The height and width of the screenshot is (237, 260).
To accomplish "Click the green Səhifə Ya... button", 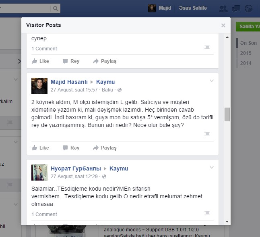I will (248, 27).
